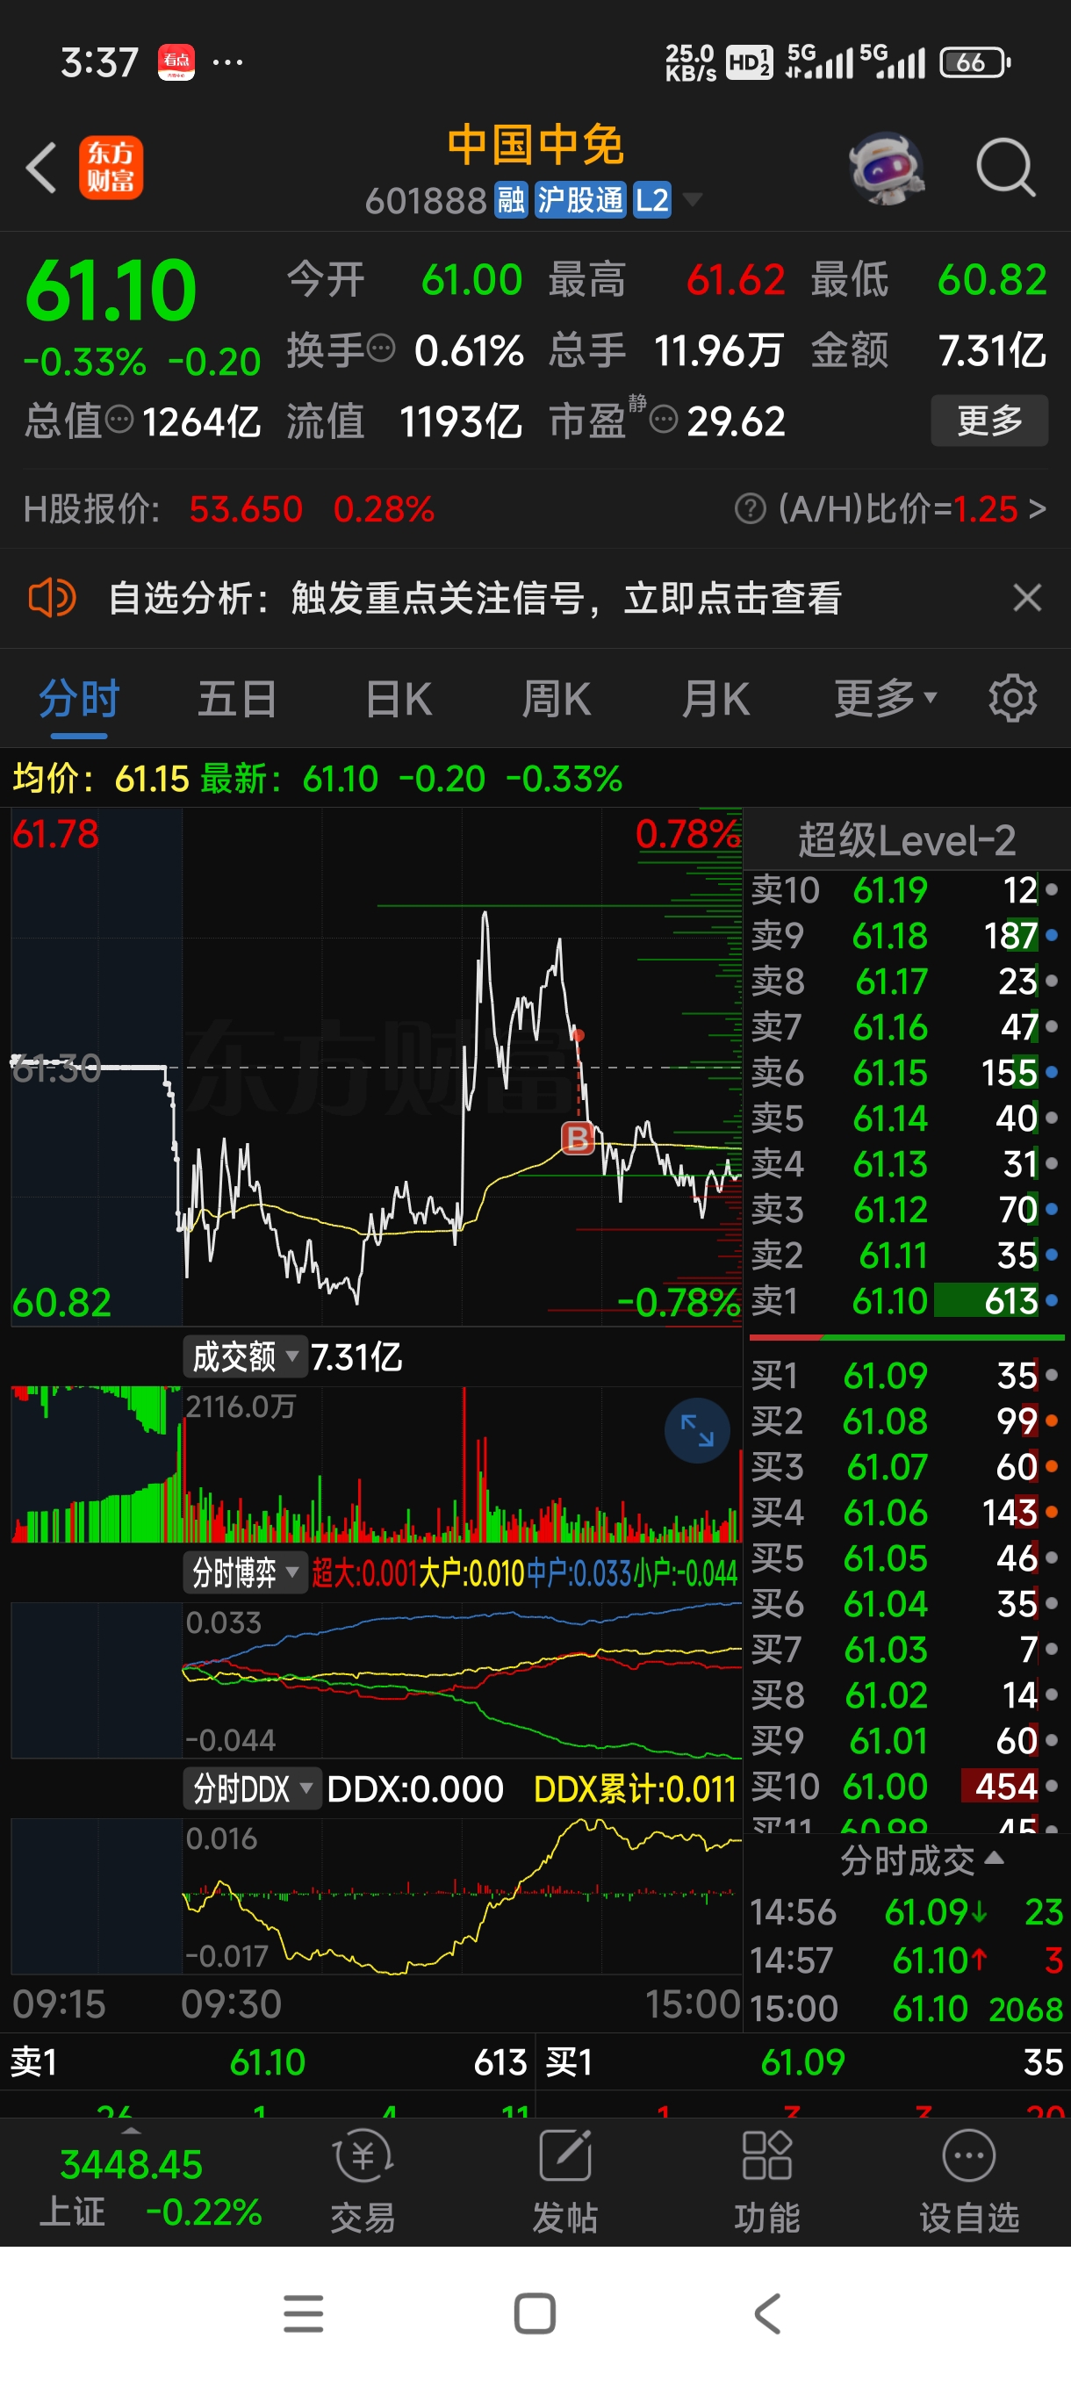Image resolution: width=1071 pixels, height=2381 pixels.
Task: Tap the speaker announcement icon
Action: tap(52, 598)
